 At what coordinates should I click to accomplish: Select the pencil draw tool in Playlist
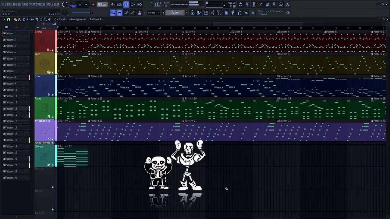coord(15,19)
